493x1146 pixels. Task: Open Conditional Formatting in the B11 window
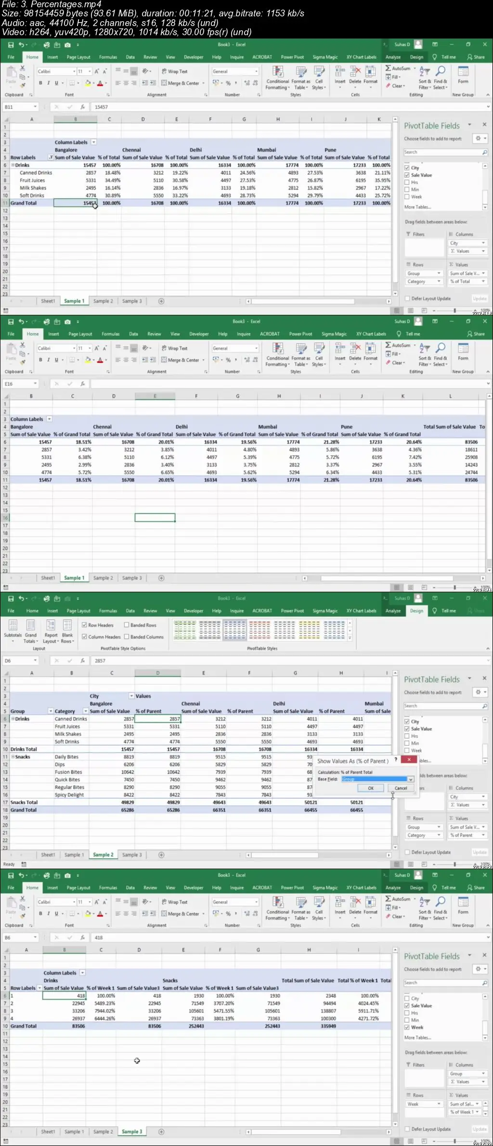278,78
